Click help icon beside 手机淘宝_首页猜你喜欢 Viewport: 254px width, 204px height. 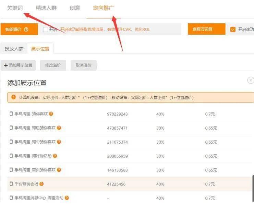coord(59,170)
